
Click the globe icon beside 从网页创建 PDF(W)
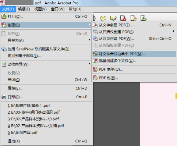pyautogui.click(x=95, y=39)
